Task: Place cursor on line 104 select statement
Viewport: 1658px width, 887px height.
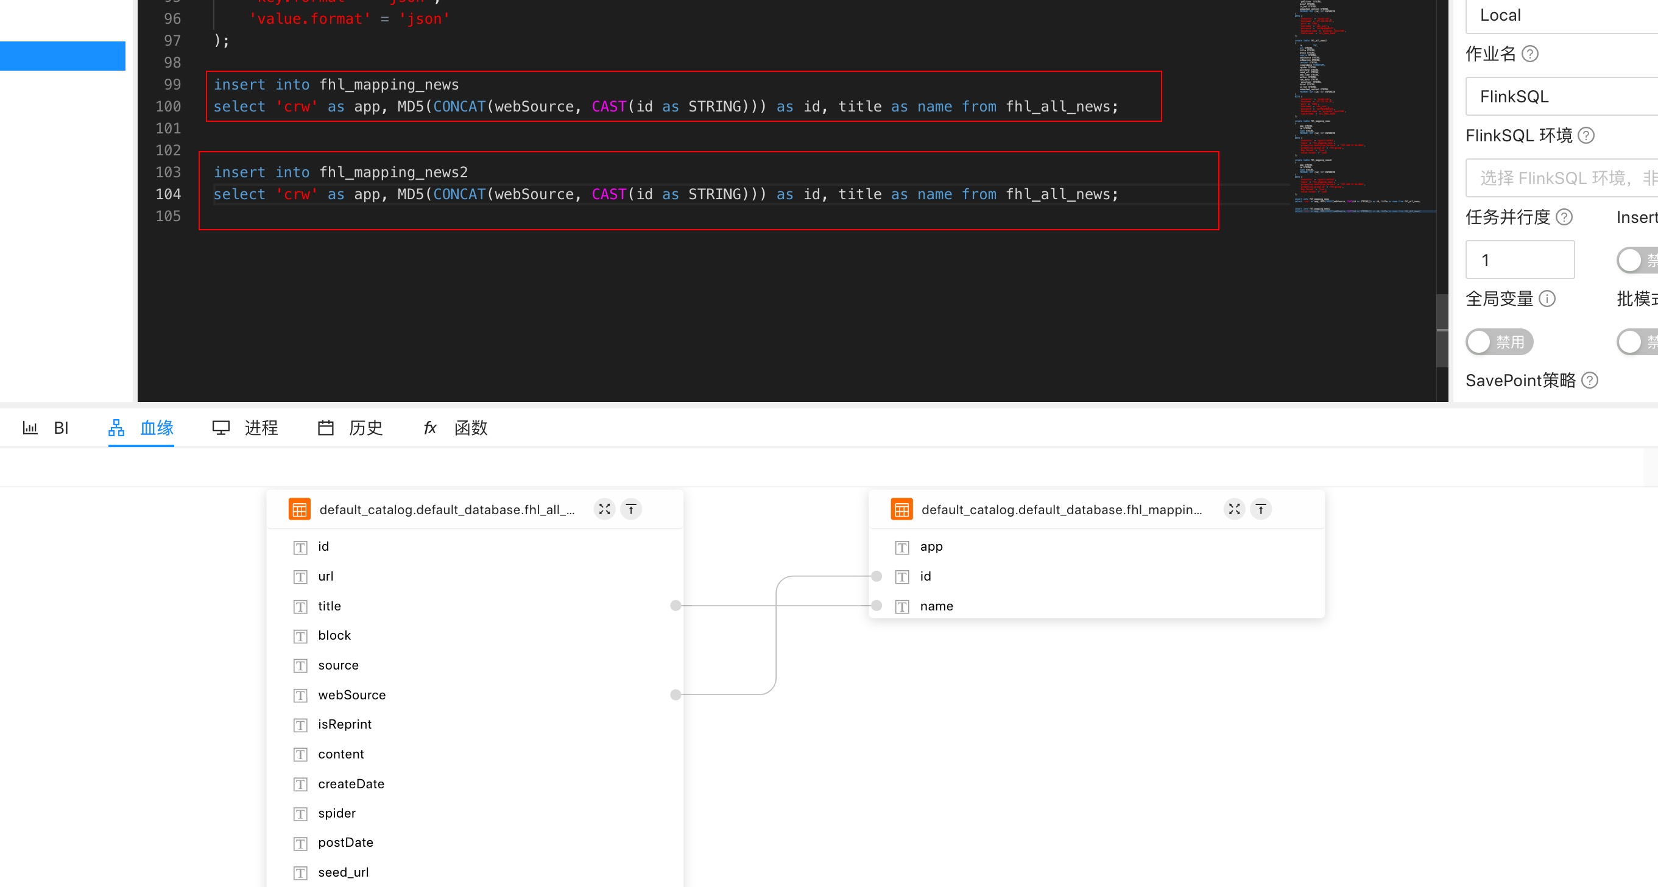Action: pyautogui.click(x=666, y=194)
